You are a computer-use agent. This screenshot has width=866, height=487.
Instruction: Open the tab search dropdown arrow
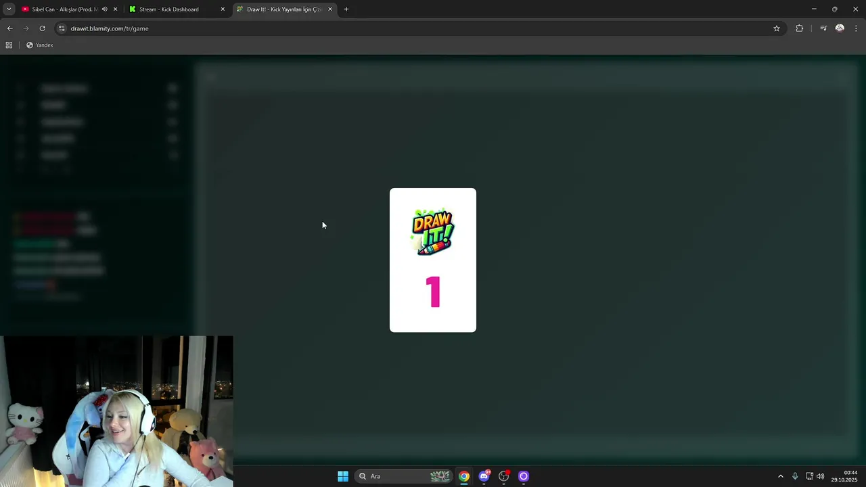[x=9, y=9]
